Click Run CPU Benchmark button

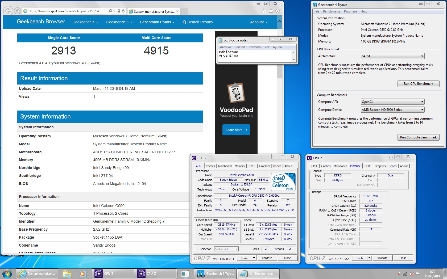click(418, 84)
